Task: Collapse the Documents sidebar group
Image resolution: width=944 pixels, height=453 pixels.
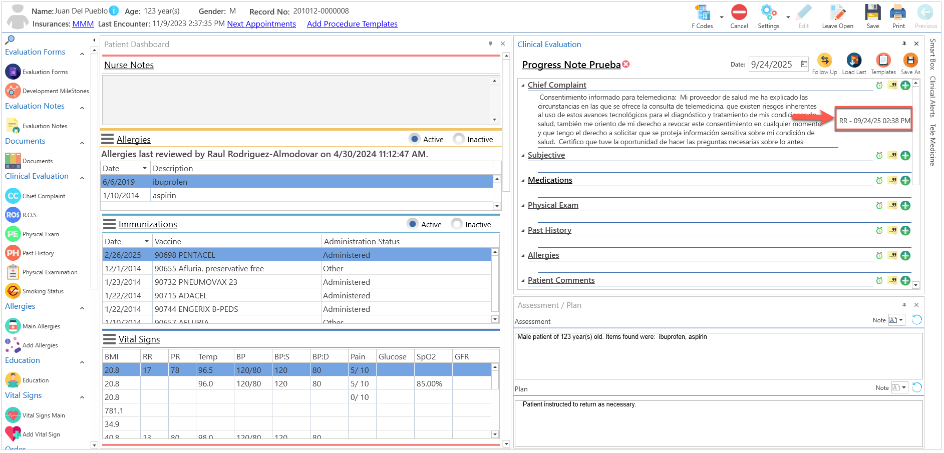Action: click(x=82, y=143)
